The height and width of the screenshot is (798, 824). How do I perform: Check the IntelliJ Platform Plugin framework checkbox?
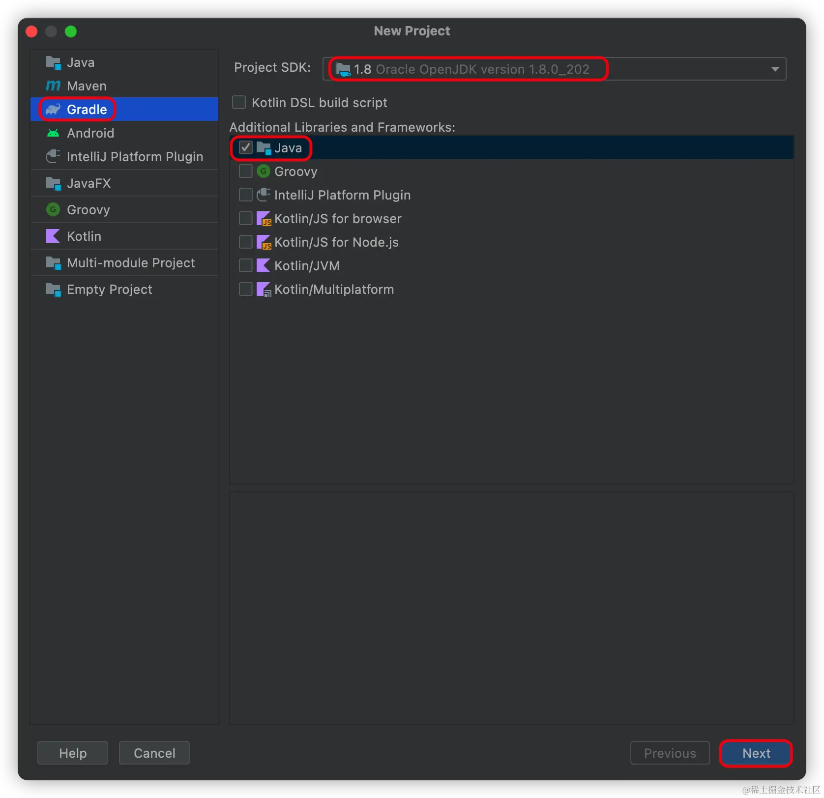246,195
